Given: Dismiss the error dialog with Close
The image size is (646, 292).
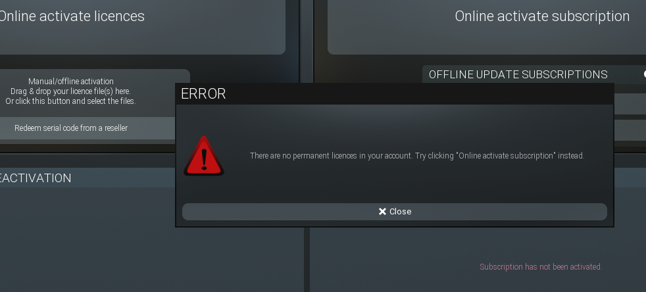Looking at the screenshot, I should (x=394, y=212).
